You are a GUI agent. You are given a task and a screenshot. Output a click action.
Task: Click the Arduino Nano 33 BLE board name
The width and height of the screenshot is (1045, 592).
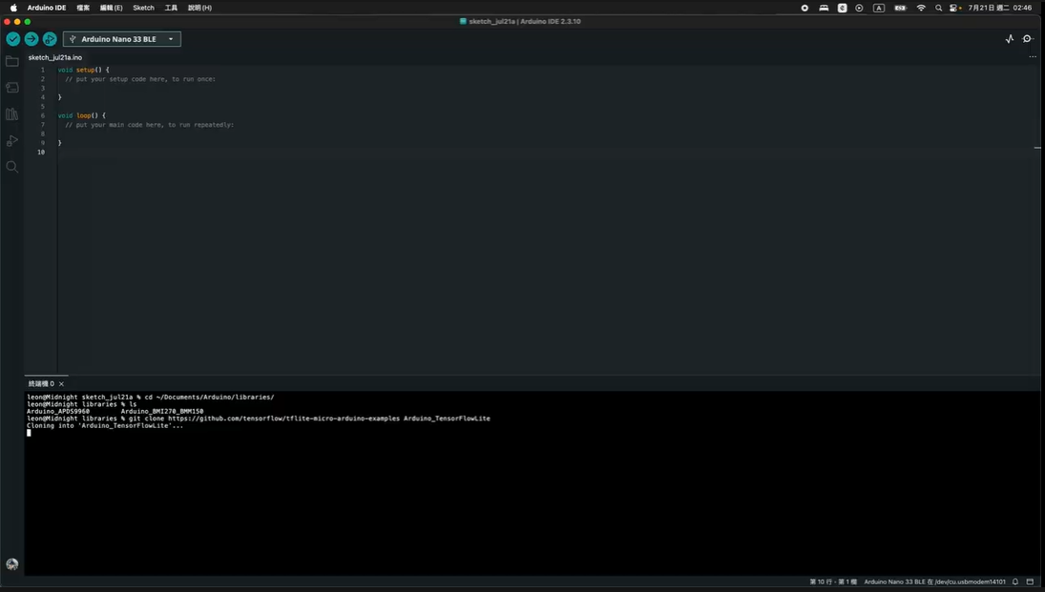(118, 39)
